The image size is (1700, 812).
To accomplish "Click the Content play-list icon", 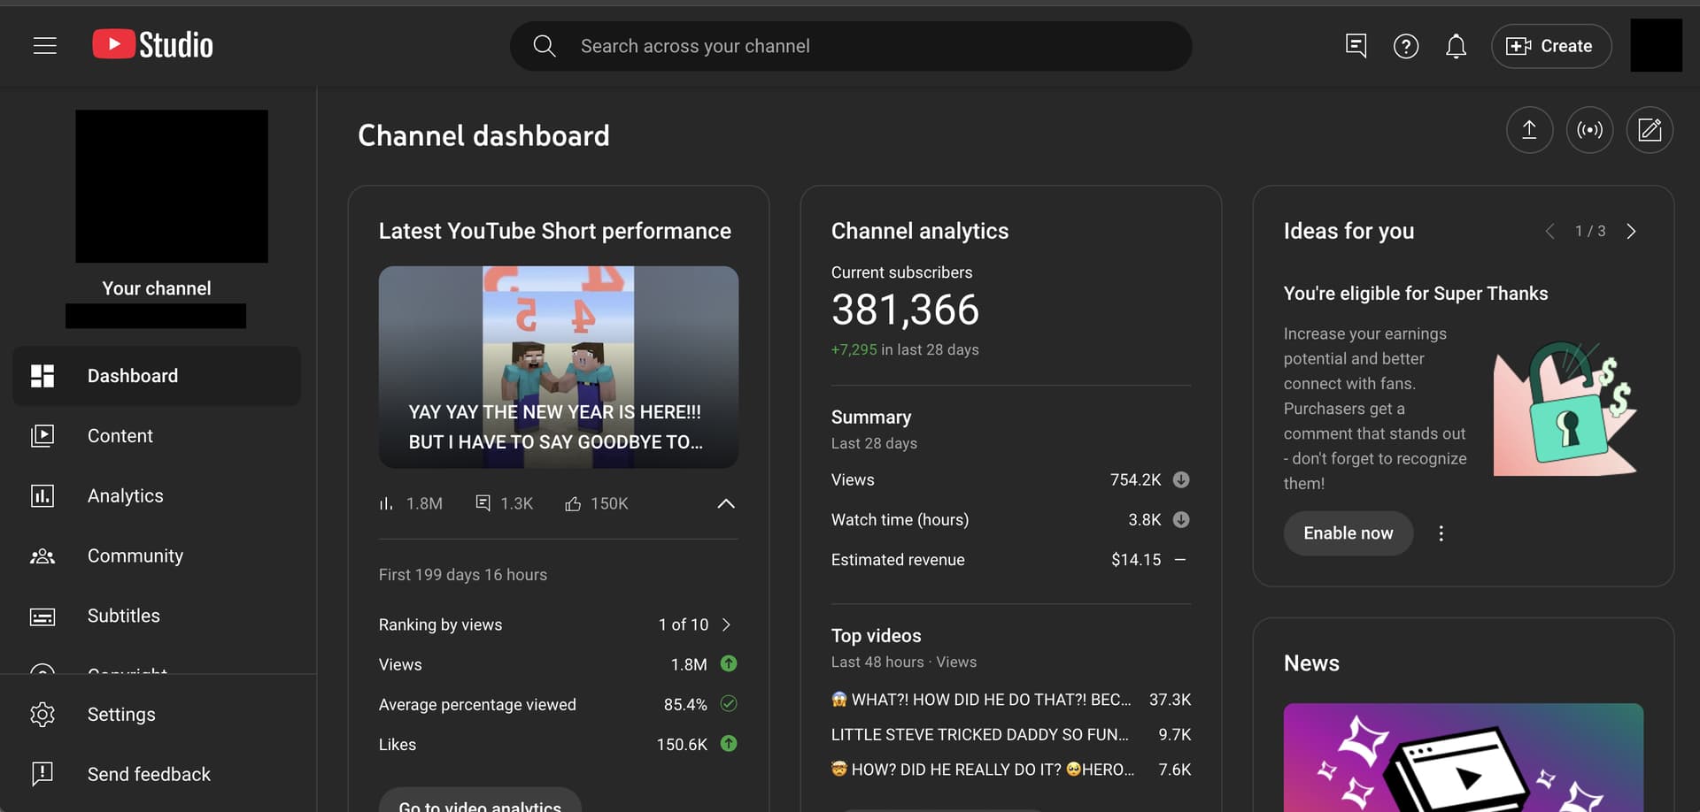I will point(42,436).
